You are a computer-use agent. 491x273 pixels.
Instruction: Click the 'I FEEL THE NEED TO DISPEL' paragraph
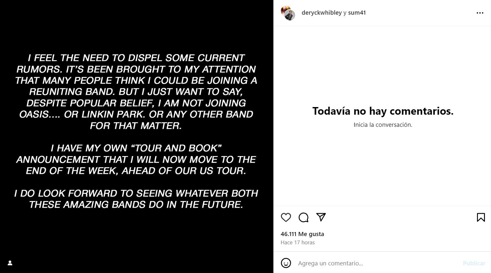pyautogui.click(x=136, y=91)
